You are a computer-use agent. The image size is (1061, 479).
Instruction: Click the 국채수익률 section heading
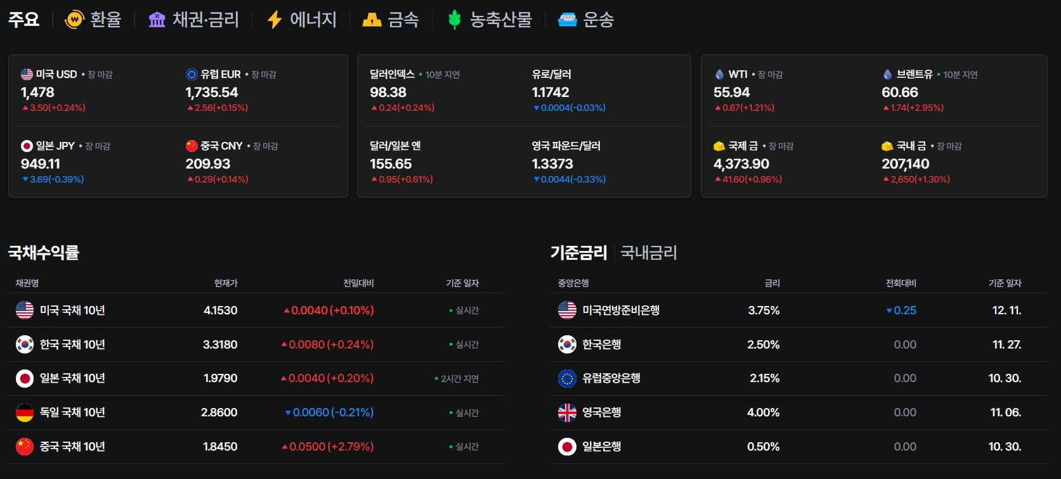coord(44,253)
